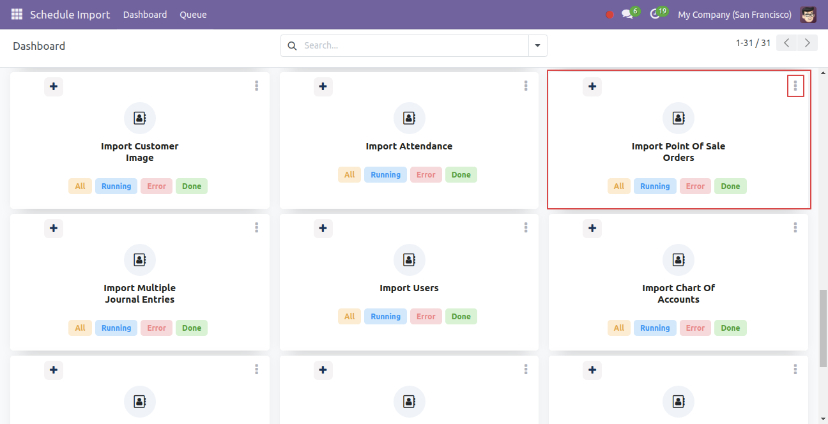Click plus button on Import Attendance card
This screenshot has height=424, width=828.
(323, 86)
